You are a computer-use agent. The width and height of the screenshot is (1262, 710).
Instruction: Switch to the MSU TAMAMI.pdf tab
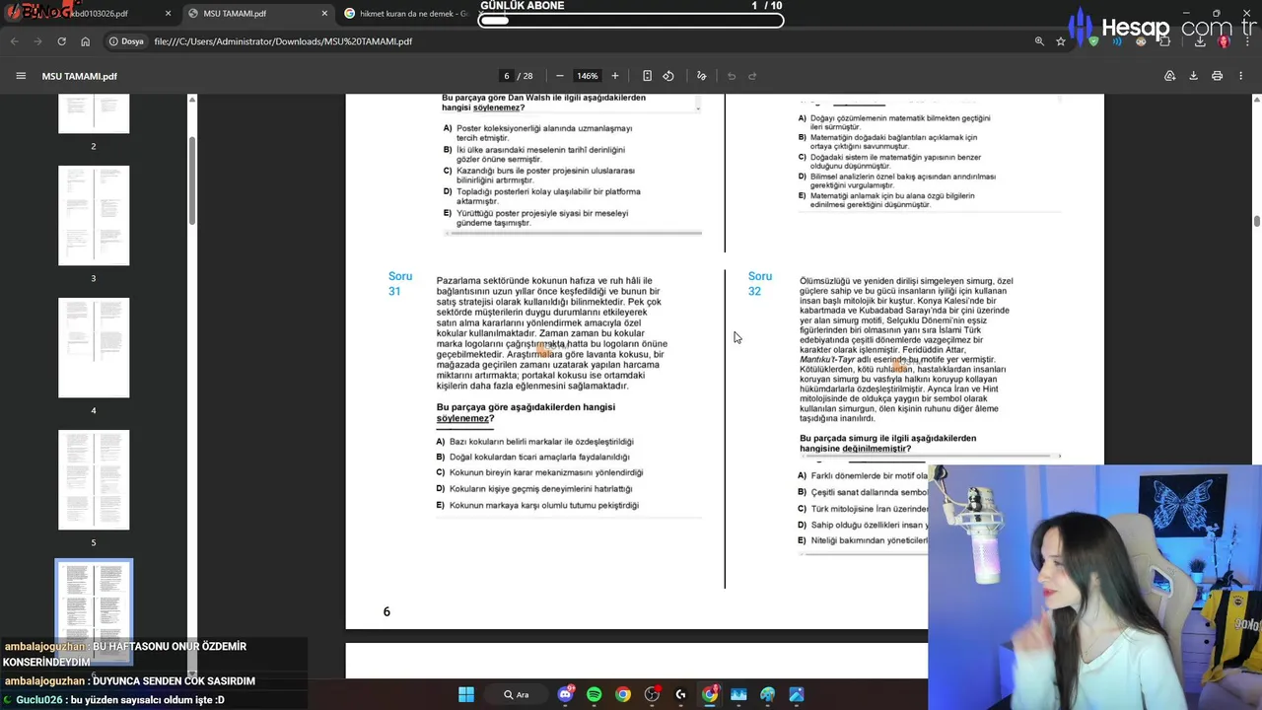(x=251, y=14)
